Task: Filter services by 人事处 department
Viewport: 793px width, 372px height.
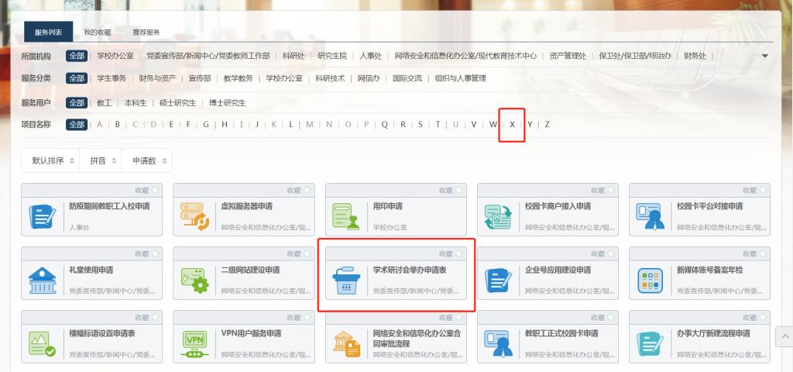Action: [371, 56]
